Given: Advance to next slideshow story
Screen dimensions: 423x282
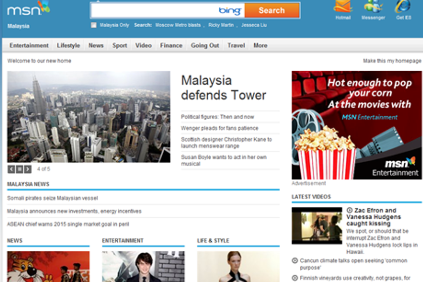Looking at the screenshot, I should [x=28, y=169].
